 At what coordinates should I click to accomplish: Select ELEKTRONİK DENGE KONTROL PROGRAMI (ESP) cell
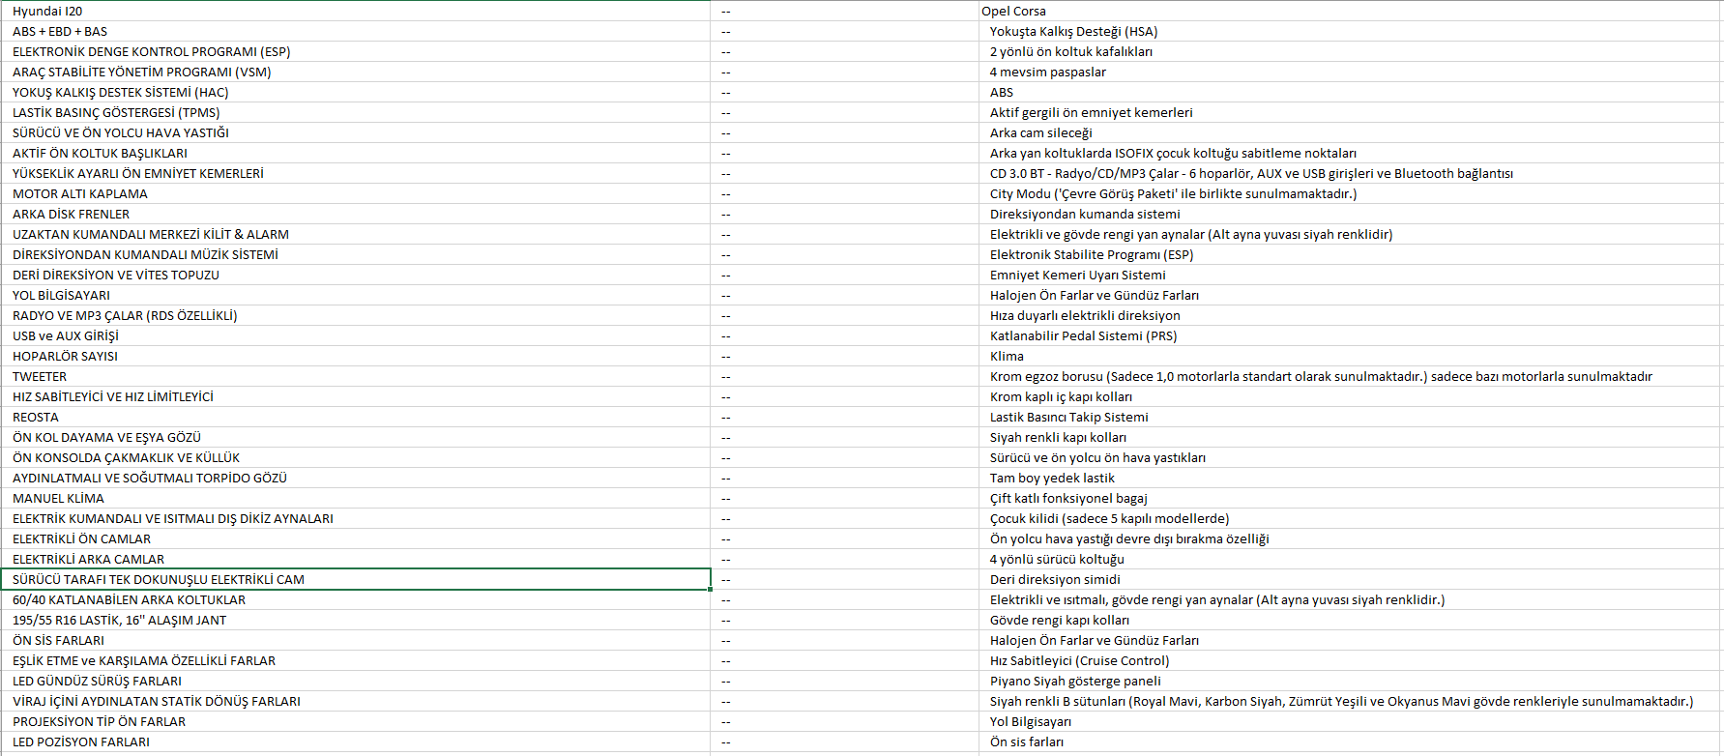(356, 51)
